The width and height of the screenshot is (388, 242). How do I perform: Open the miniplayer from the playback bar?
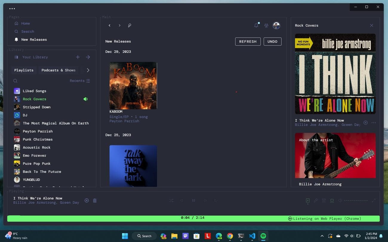point(332,200)
